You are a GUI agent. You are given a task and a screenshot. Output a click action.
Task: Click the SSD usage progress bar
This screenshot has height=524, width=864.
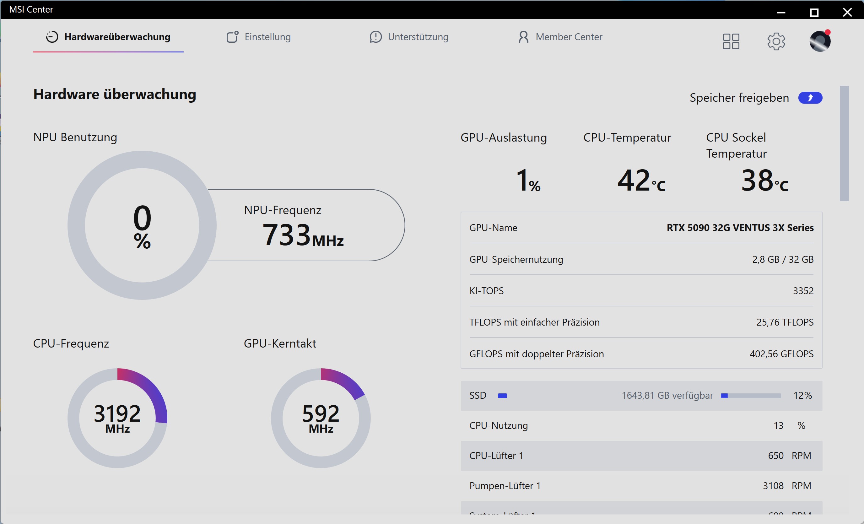pos(751,396)
